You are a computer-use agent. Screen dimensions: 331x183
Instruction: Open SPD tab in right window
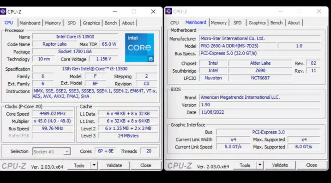coord(237,23)
